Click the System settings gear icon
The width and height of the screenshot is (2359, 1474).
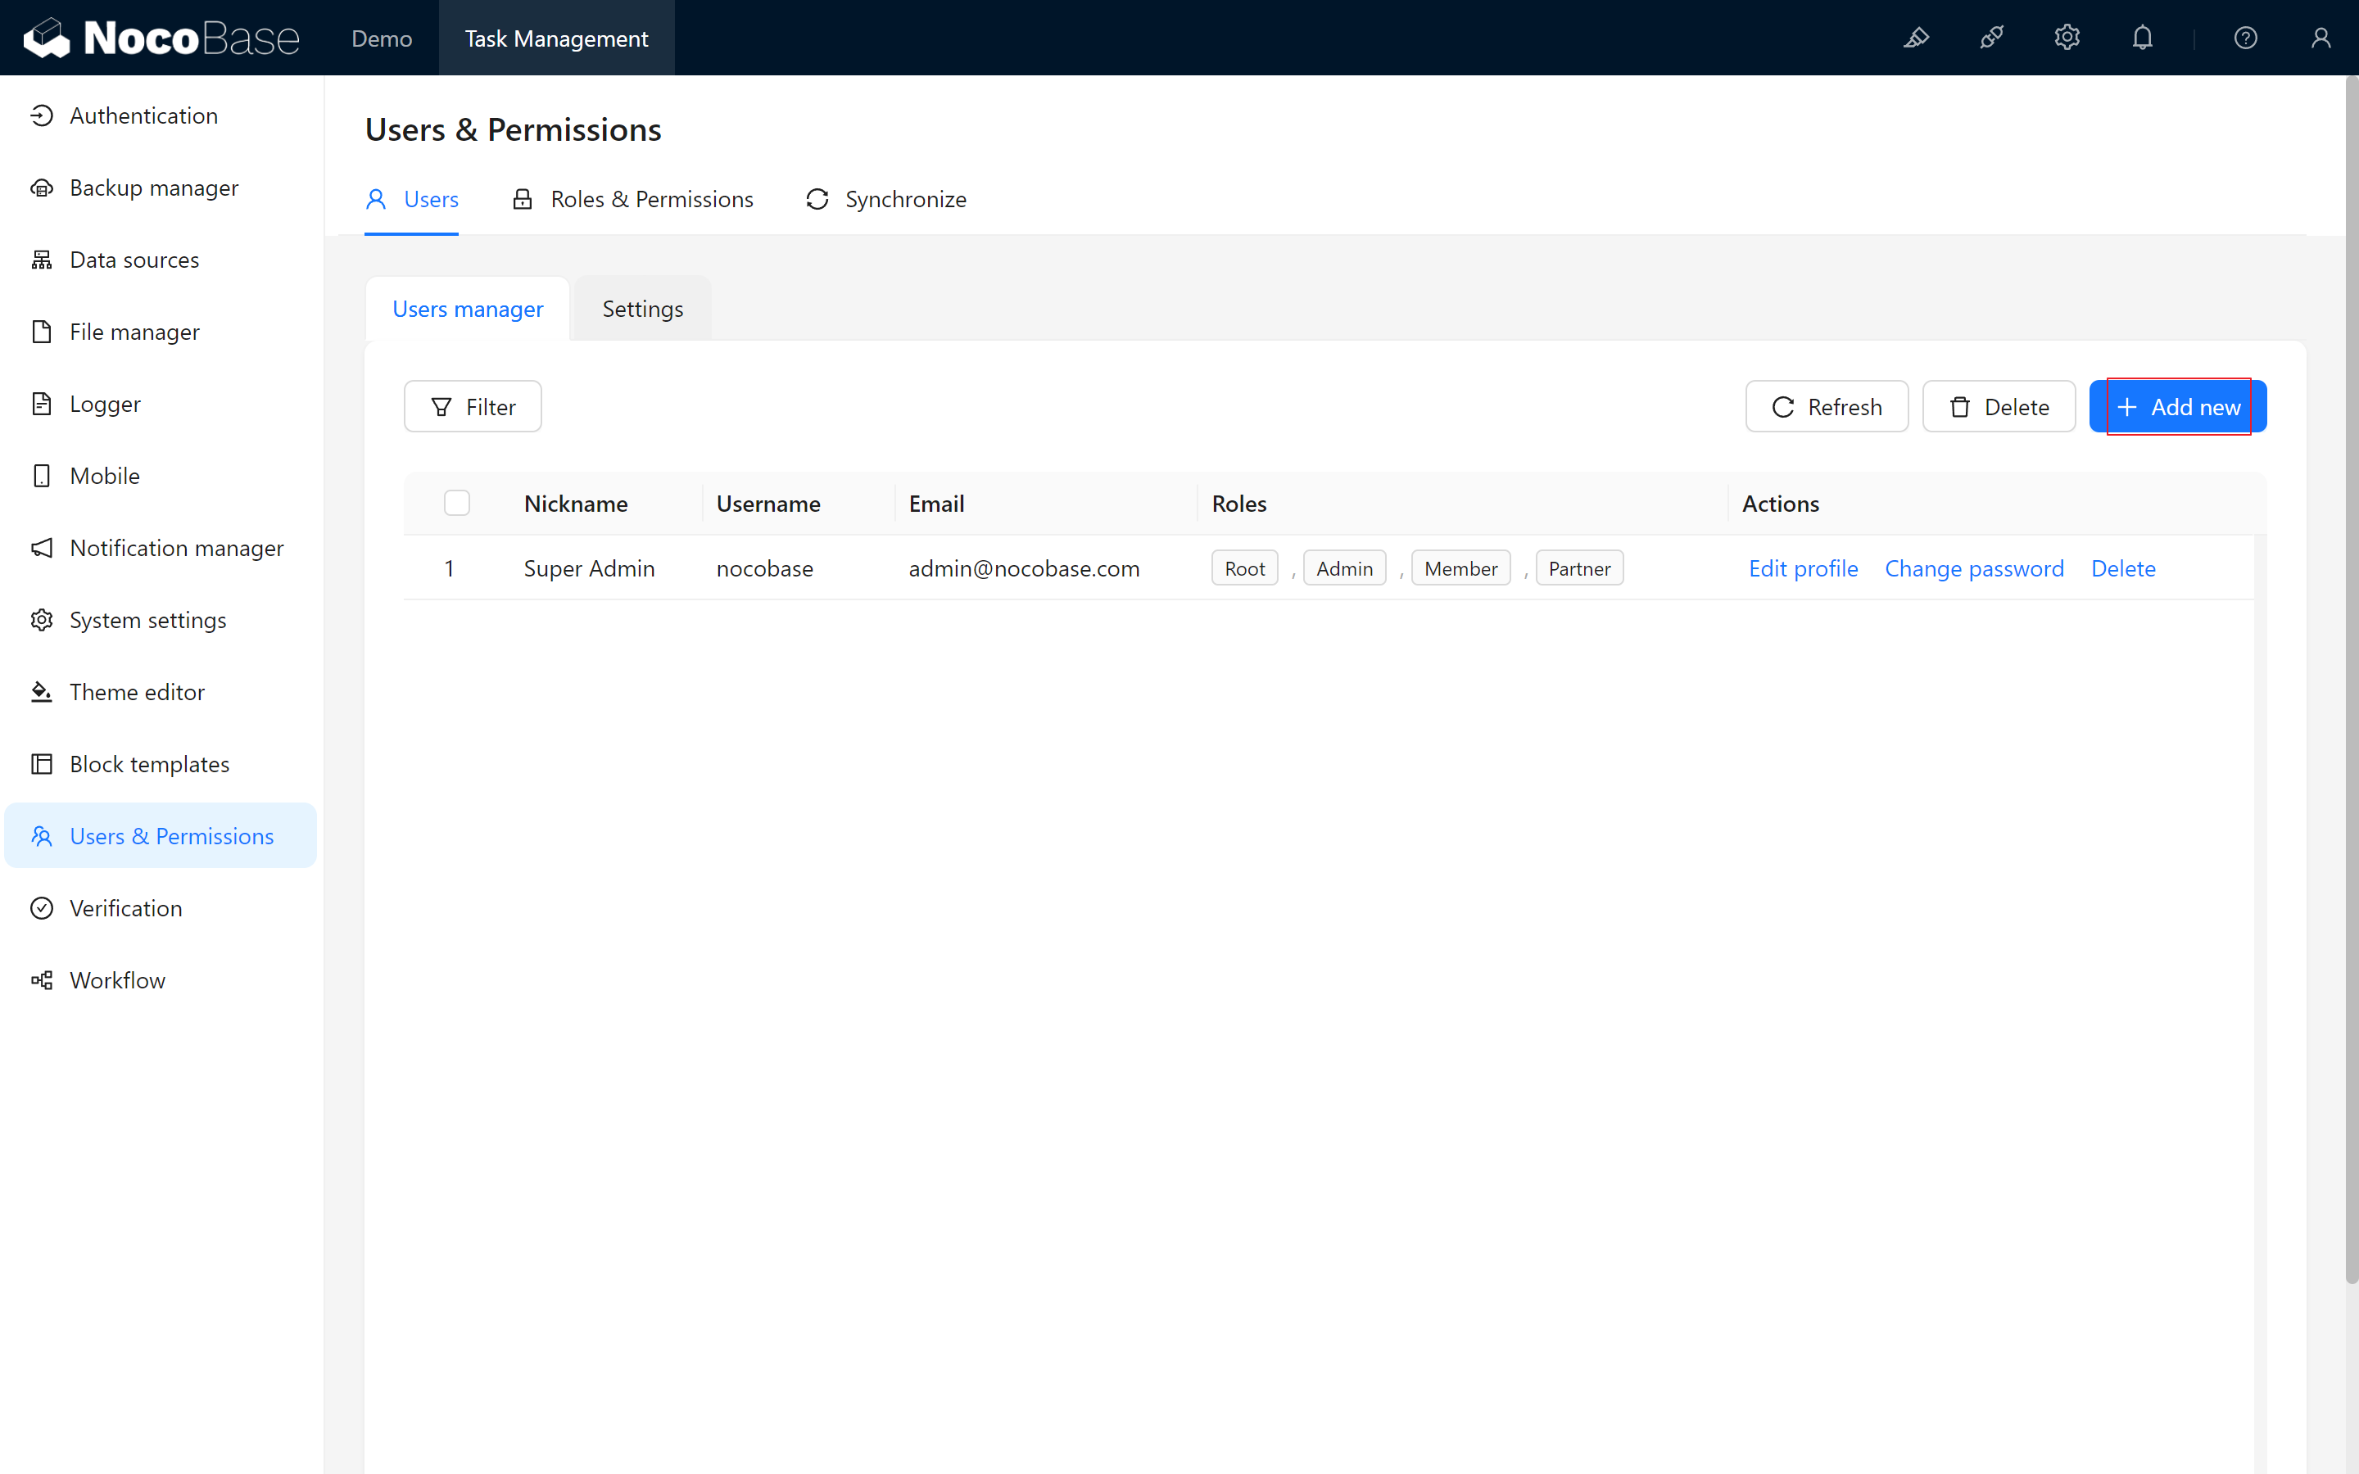click(x=41, y=620)
